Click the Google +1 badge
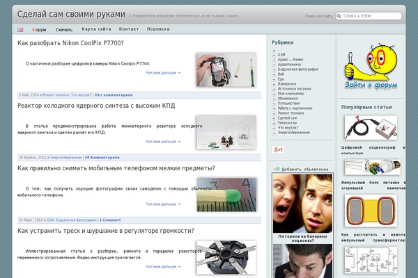418x278 pixels. tap(278, 150)
